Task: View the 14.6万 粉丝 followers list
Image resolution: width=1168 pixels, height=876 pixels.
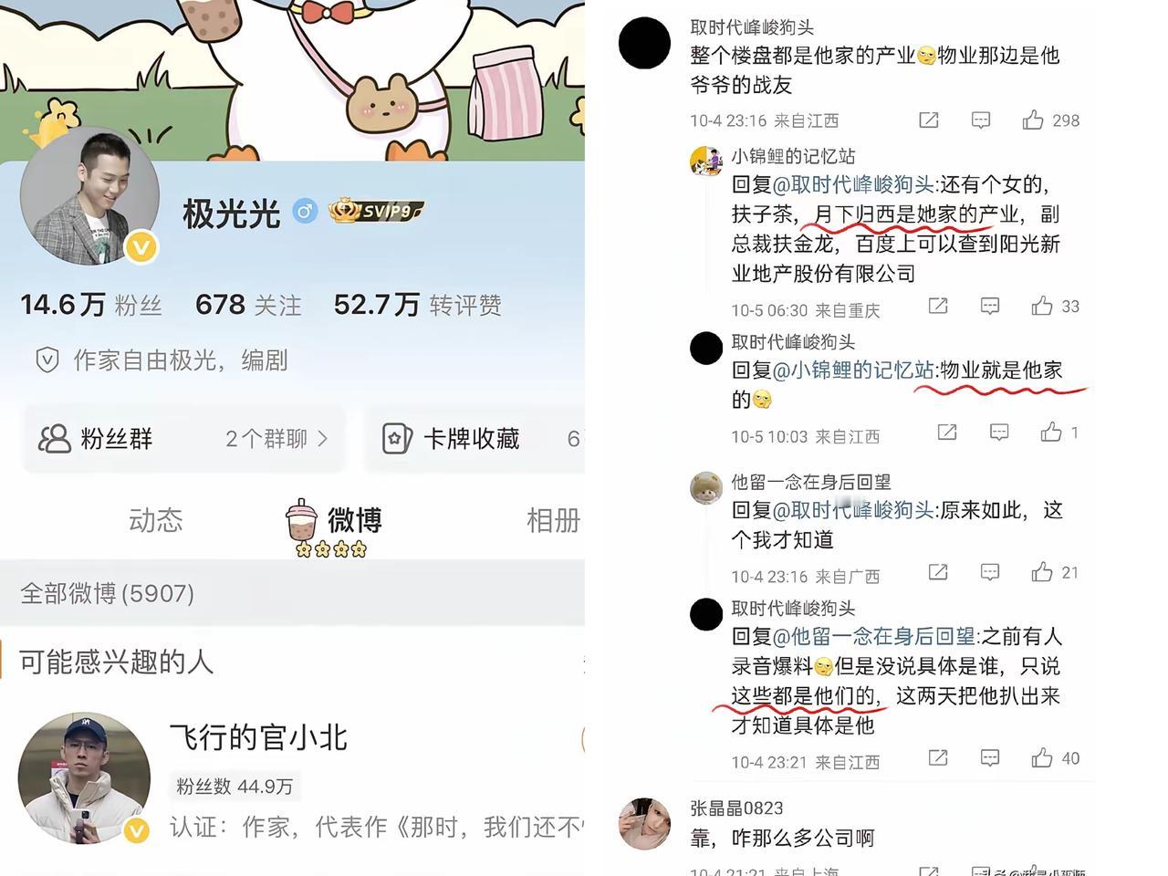Action: click(91, 305)
